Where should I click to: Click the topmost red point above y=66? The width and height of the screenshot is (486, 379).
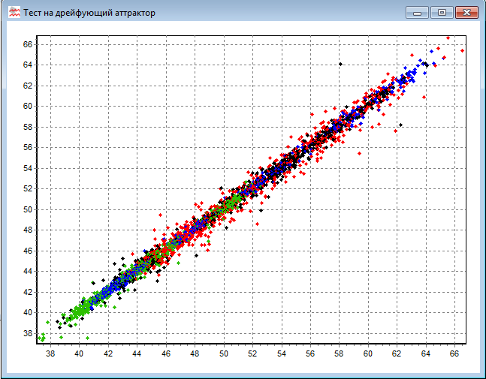[448, 38]
